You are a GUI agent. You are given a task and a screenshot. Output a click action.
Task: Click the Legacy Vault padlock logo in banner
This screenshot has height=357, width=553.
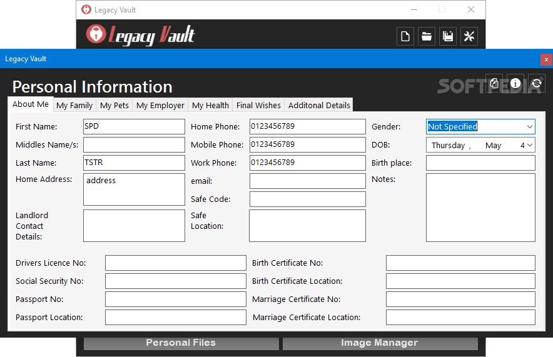(96, 34)
